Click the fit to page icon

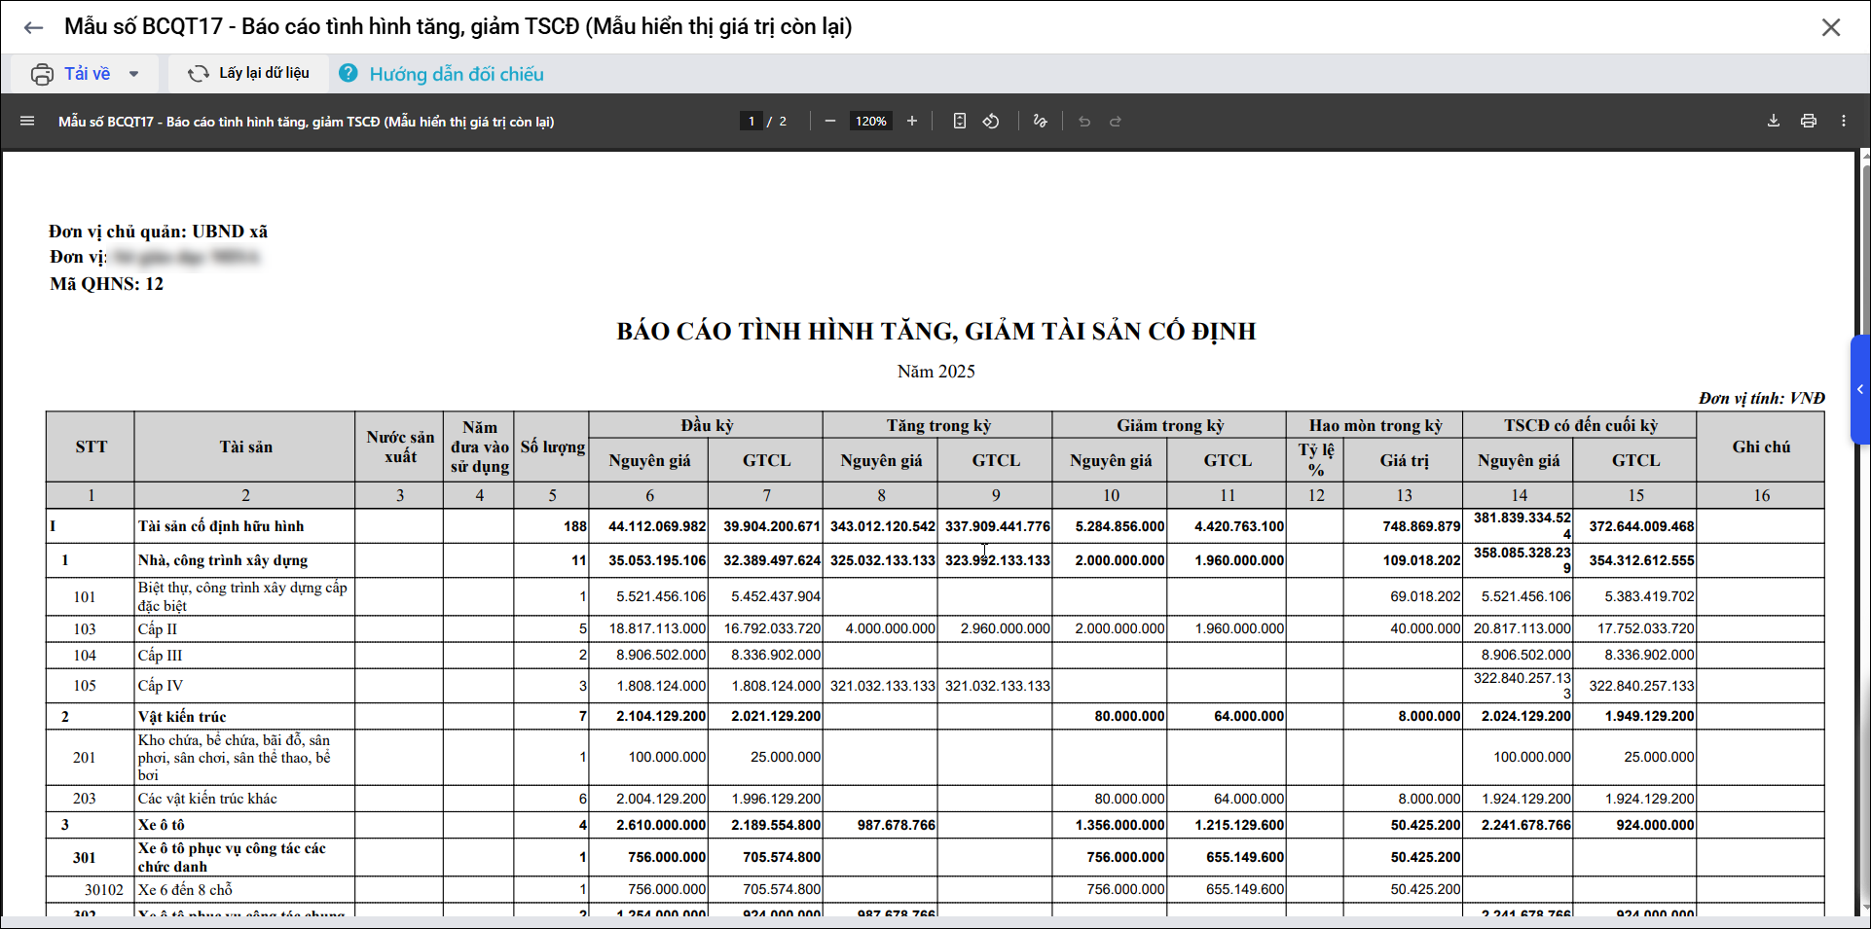pyautogui.click(x=959, y=122)
